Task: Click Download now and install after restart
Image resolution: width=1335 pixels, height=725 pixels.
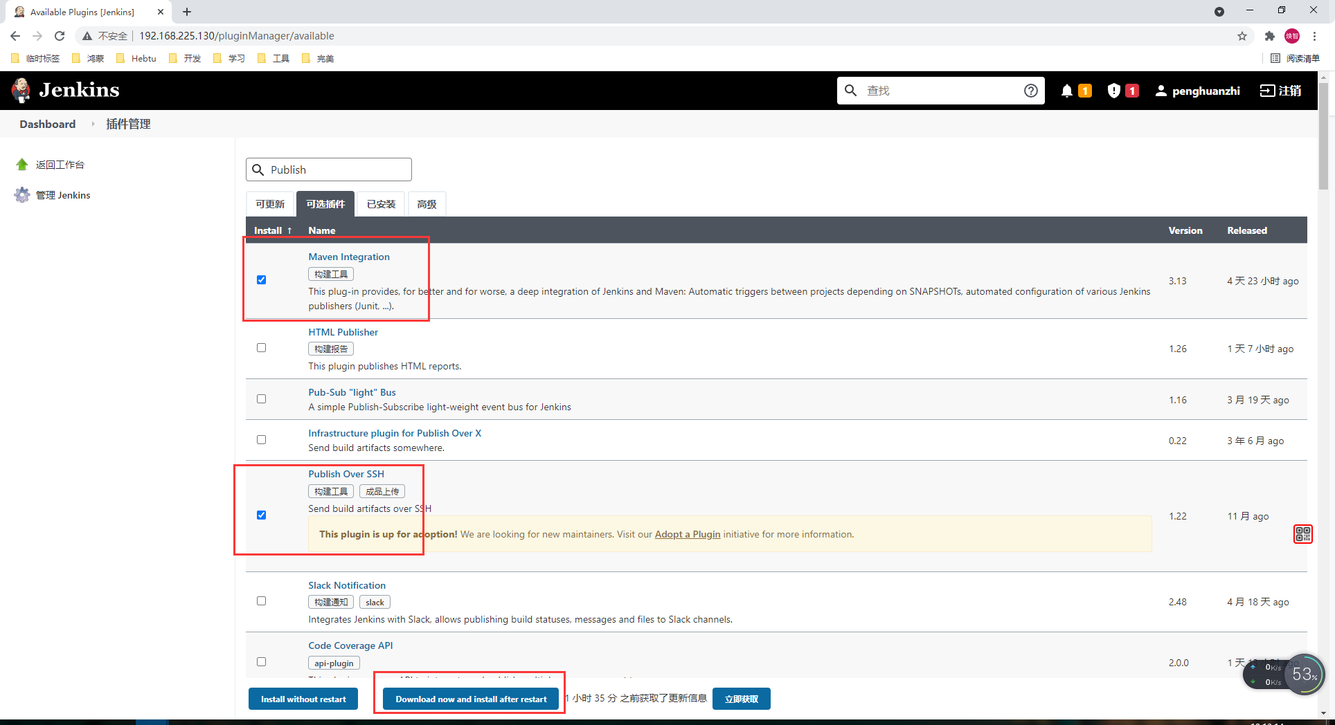Action: (471, 699)
